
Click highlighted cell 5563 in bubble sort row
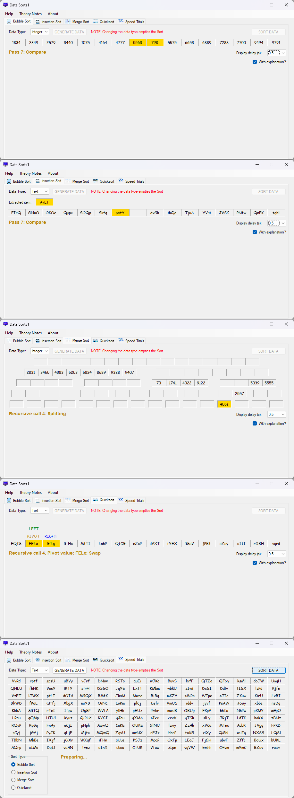click(138, 42)
